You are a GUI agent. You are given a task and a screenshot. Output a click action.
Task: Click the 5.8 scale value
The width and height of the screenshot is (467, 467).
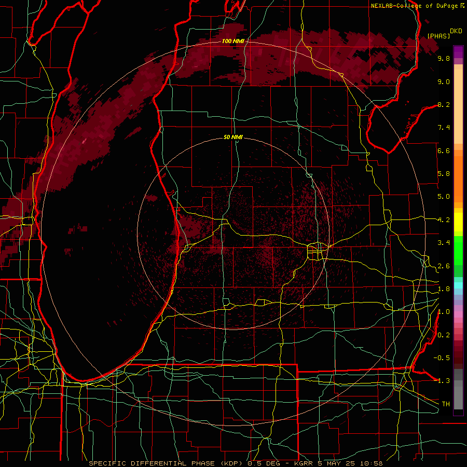(444, 174)
